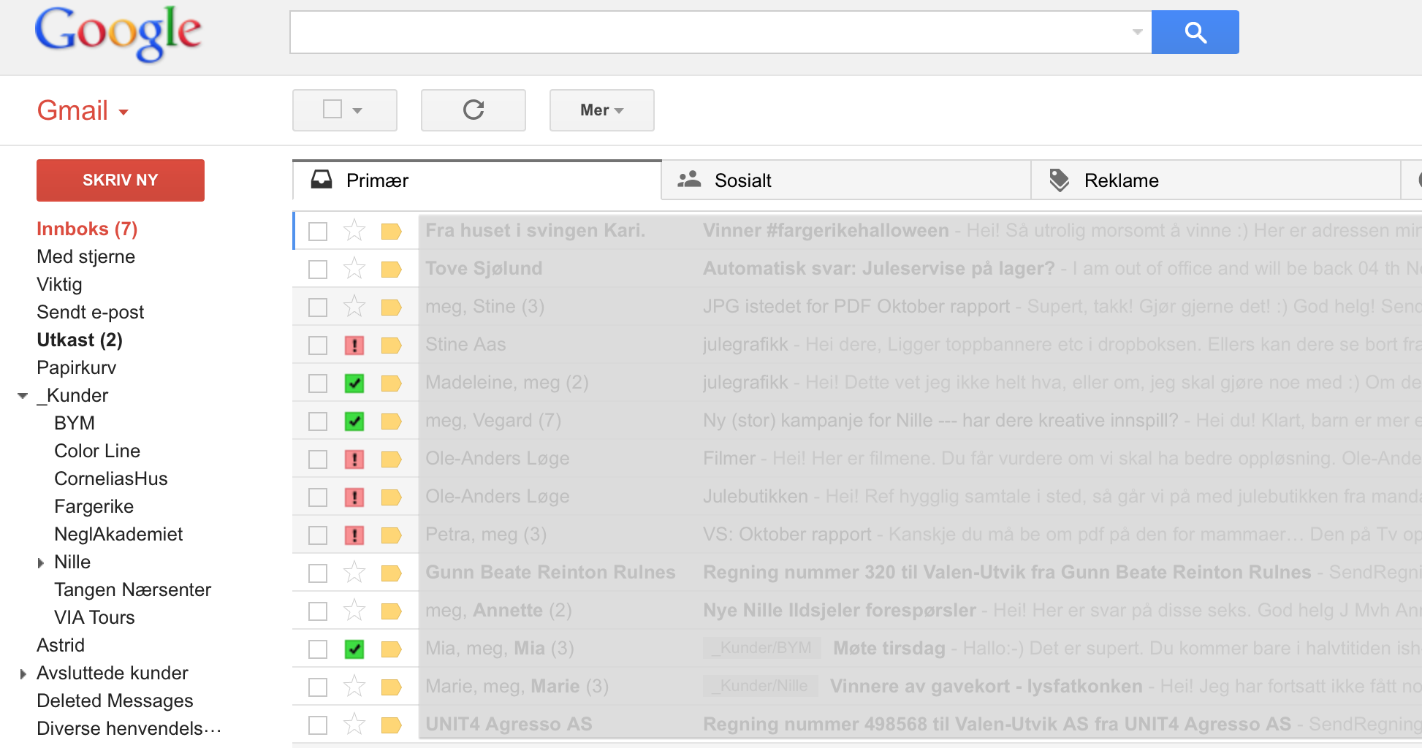Click green checkmark on Madeleine, meg email

click(x=354, y=383)
